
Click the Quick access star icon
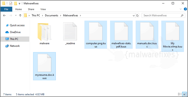(7, 25)
